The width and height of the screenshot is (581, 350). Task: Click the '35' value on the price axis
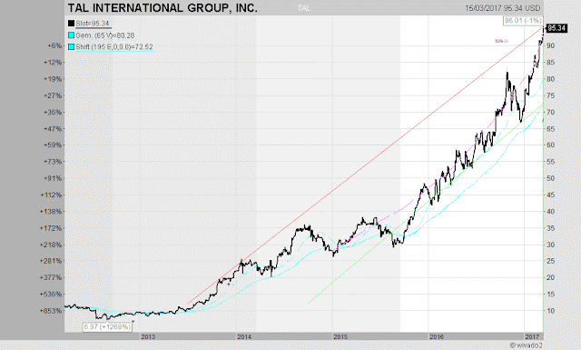click(x=551, y=228)
